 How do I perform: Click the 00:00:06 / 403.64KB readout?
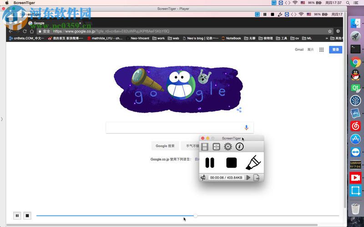click(226, 178)
